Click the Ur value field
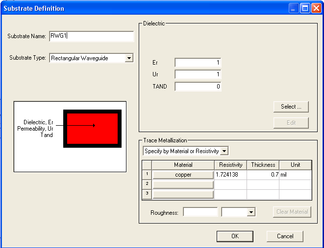The height and width of the screenshot is (248, 324). tap(198, 75)
